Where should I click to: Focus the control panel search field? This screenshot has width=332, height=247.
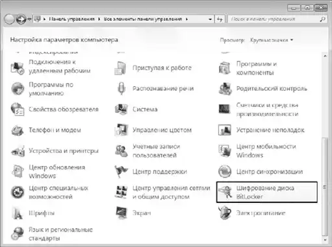tap(274, 19)
